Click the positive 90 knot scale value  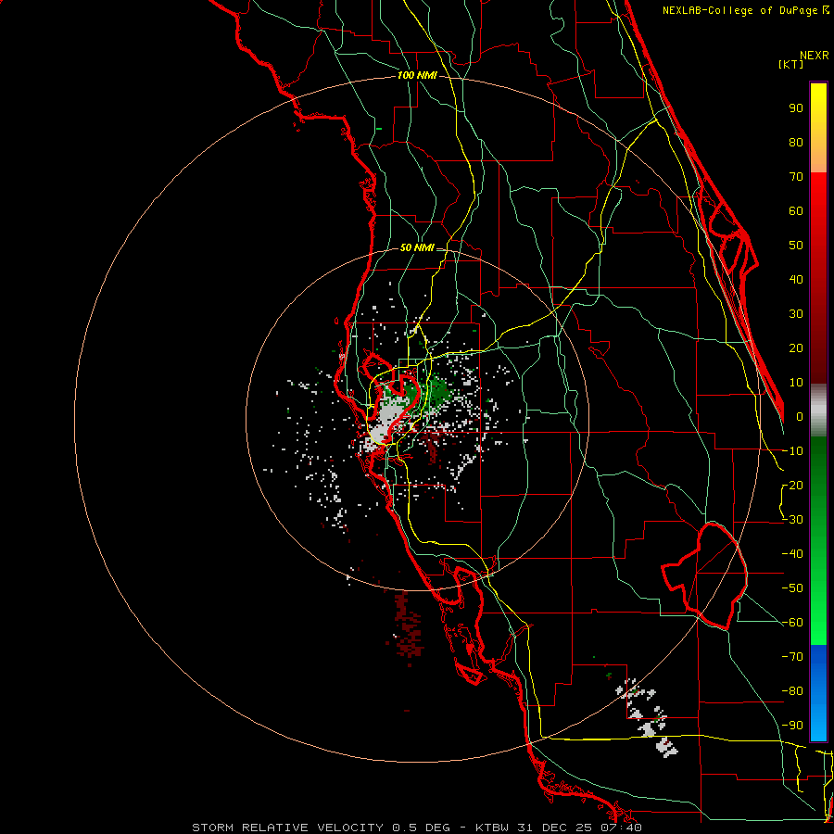[796, 108]
